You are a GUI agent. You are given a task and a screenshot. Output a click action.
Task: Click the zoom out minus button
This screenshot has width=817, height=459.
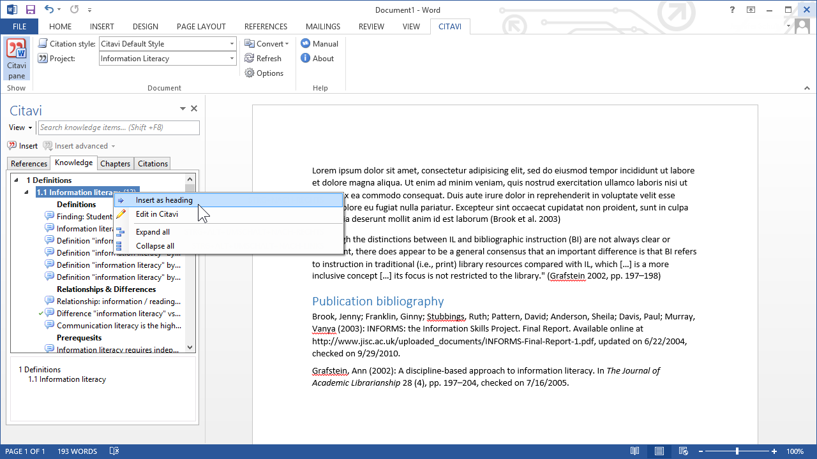click(x=701, y=451)
